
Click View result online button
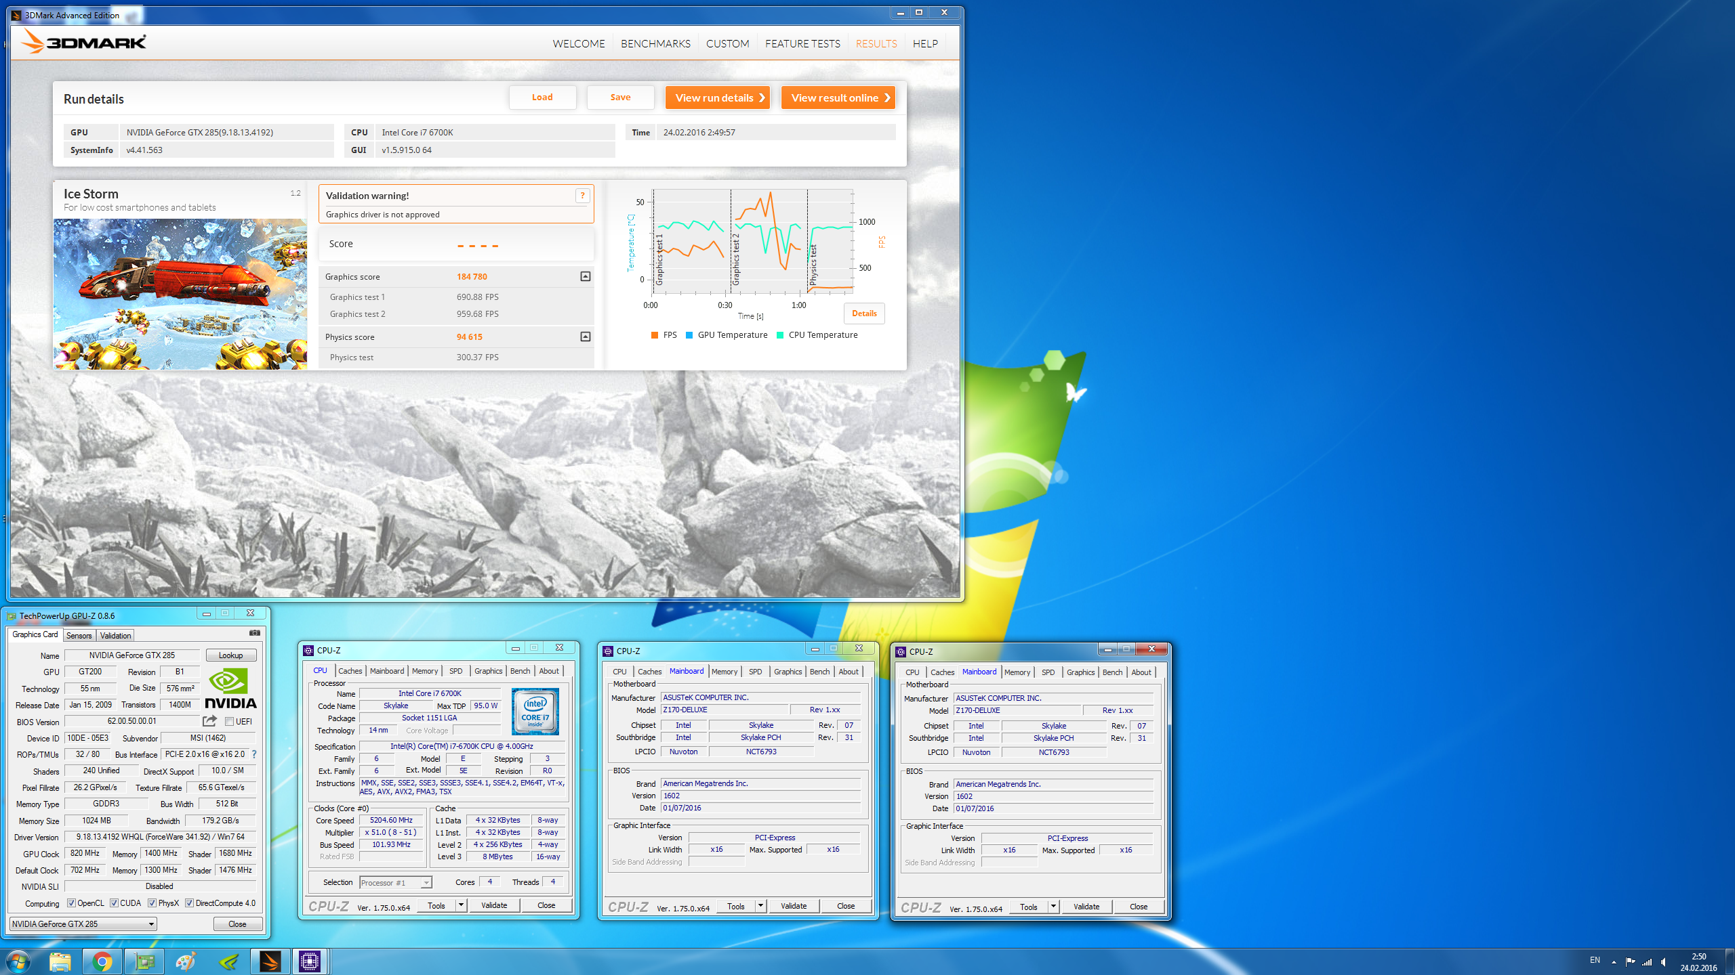tap(838, 97)
